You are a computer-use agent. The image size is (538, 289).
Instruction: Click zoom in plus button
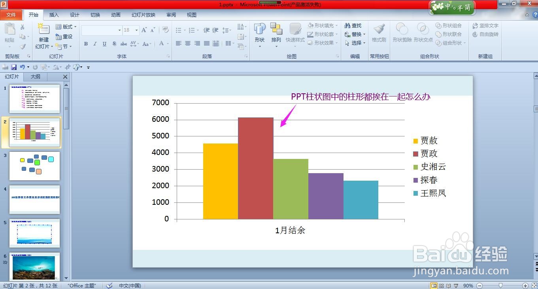[x=525, y=285]
